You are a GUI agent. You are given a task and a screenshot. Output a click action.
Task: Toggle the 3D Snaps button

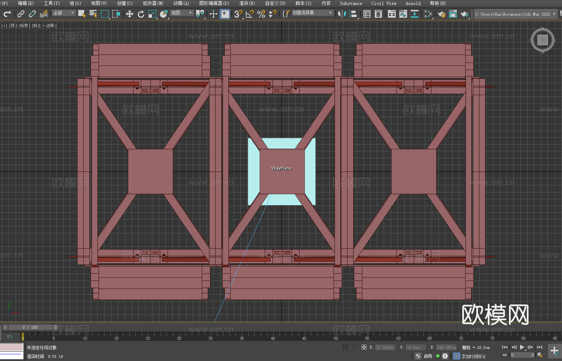(238, 14)
